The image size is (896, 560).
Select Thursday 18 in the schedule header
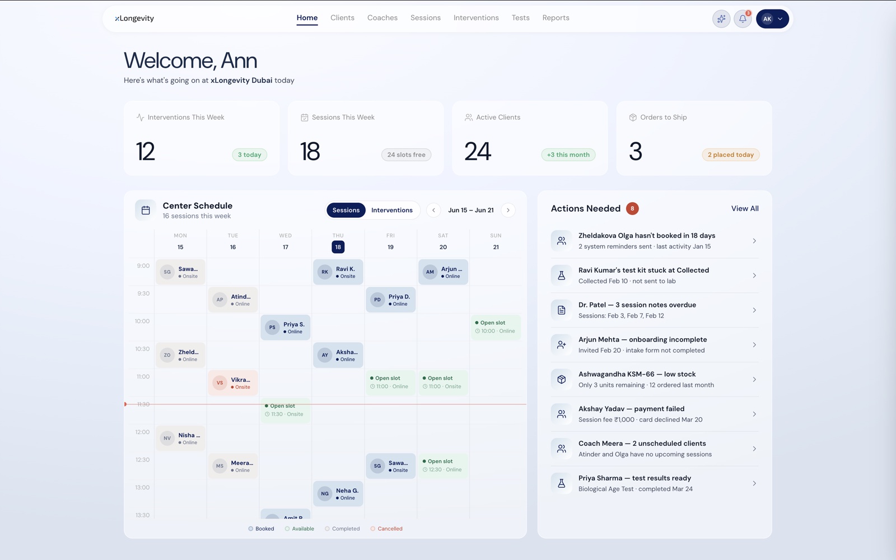click(338, 247)
